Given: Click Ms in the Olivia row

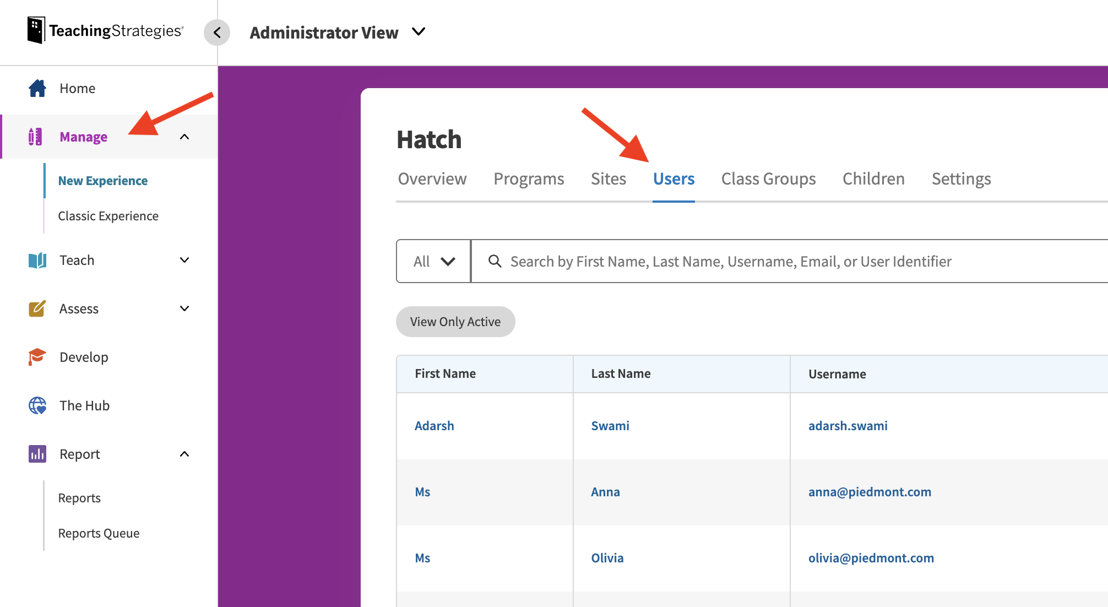Looking at the screenshot, I should [422, 558].
